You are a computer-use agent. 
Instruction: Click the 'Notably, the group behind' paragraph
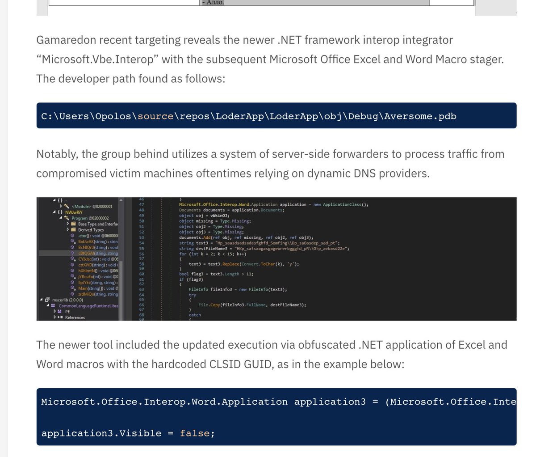click(270, 164)
